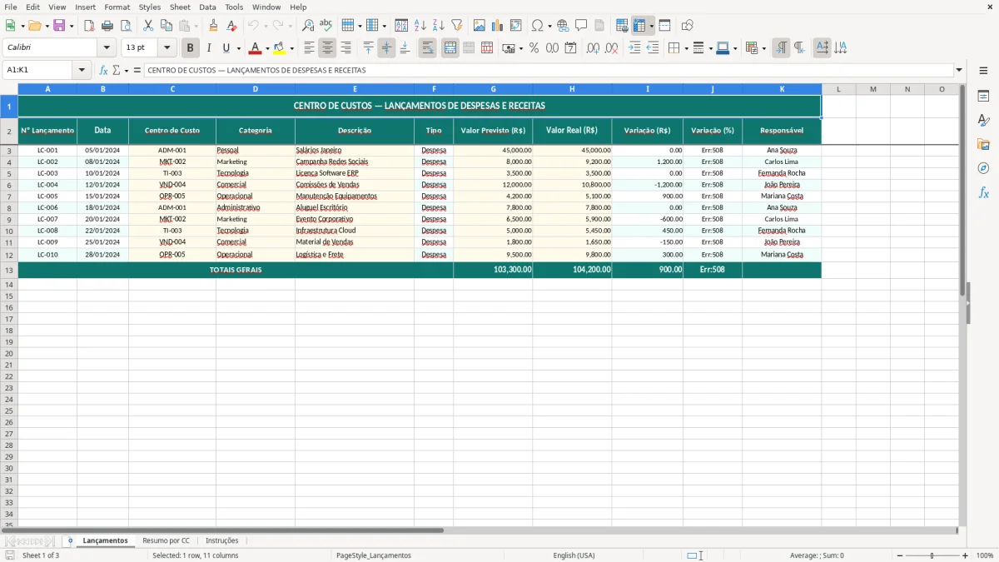Open background color dropdown arrow
The height and width of the screenshot is (562, 999).
click(292, 48)
